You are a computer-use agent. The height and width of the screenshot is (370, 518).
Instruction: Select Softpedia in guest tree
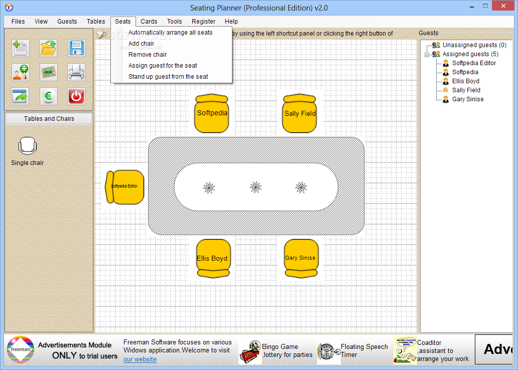(x=465, y=72)
